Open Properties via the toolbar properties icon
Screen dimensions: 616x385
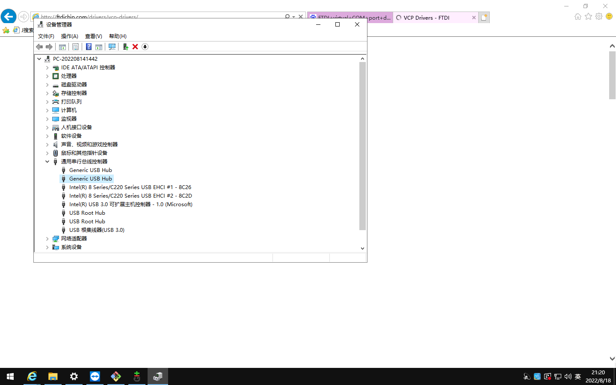[x=76, y=47]
